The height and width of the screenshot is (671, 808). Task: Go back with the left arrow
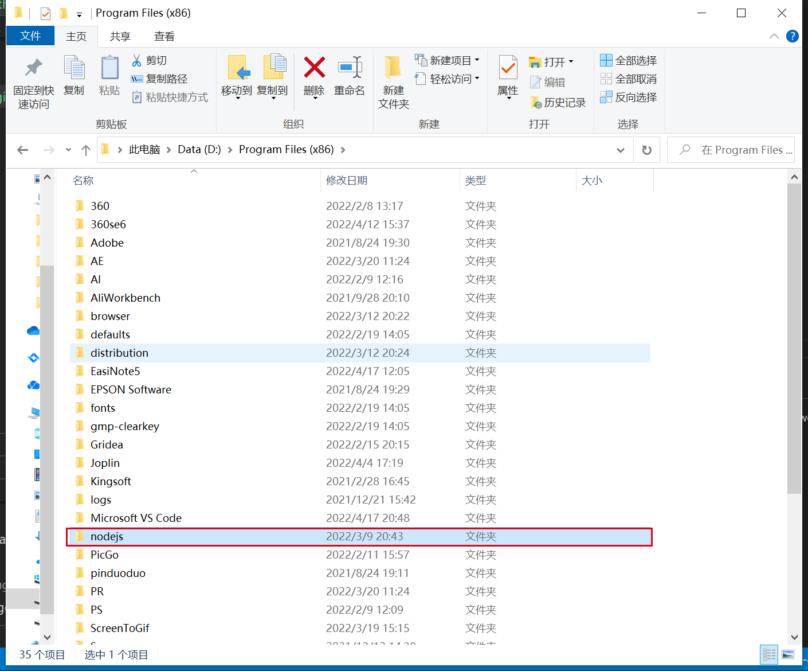23,150
